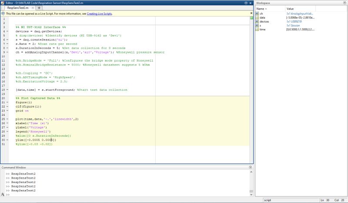Place cursor on the s.startForeground line
348x203 pixels.
(71, 90)
